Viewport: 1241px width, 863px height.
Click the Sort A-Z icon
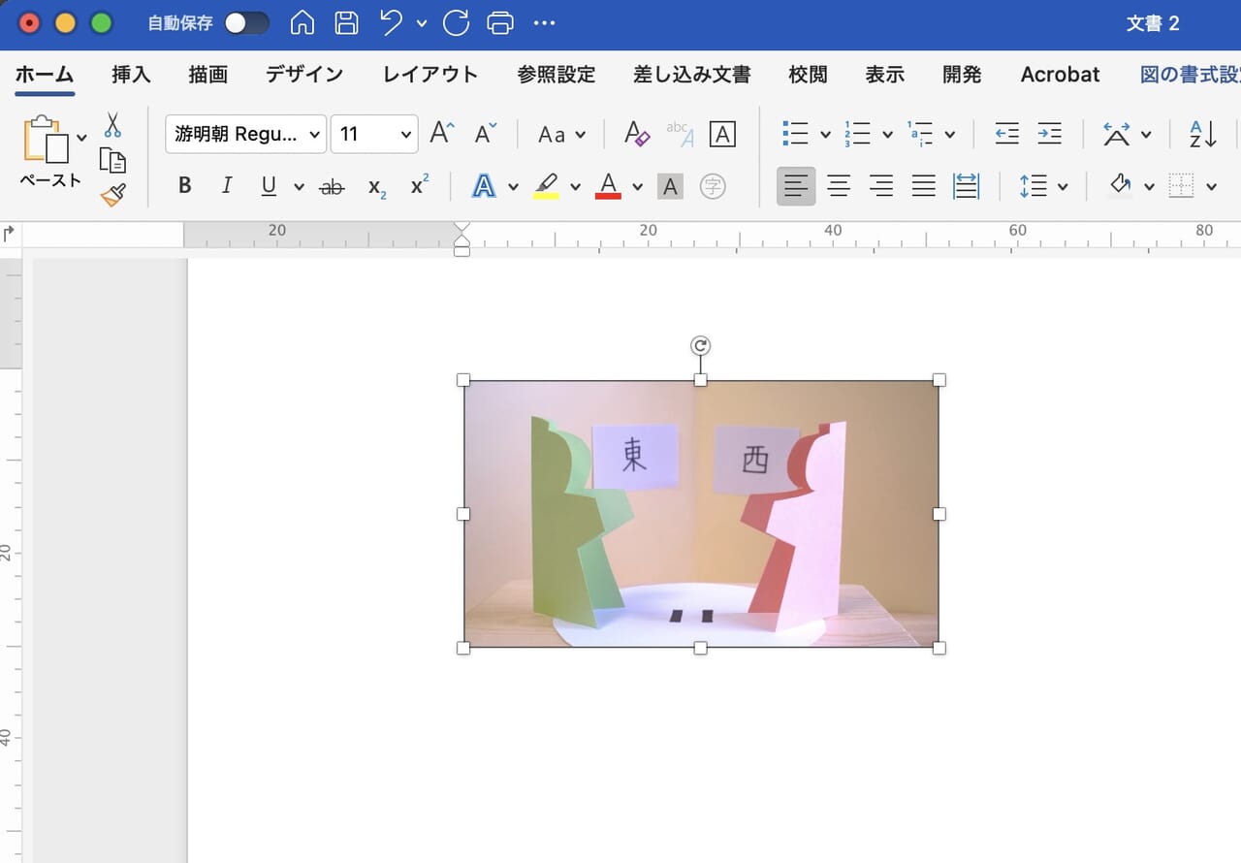coord(1202,134)
